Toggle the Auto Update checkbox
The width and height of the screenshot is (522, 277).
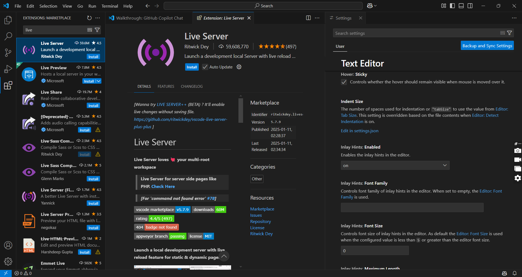coord(205,67)
